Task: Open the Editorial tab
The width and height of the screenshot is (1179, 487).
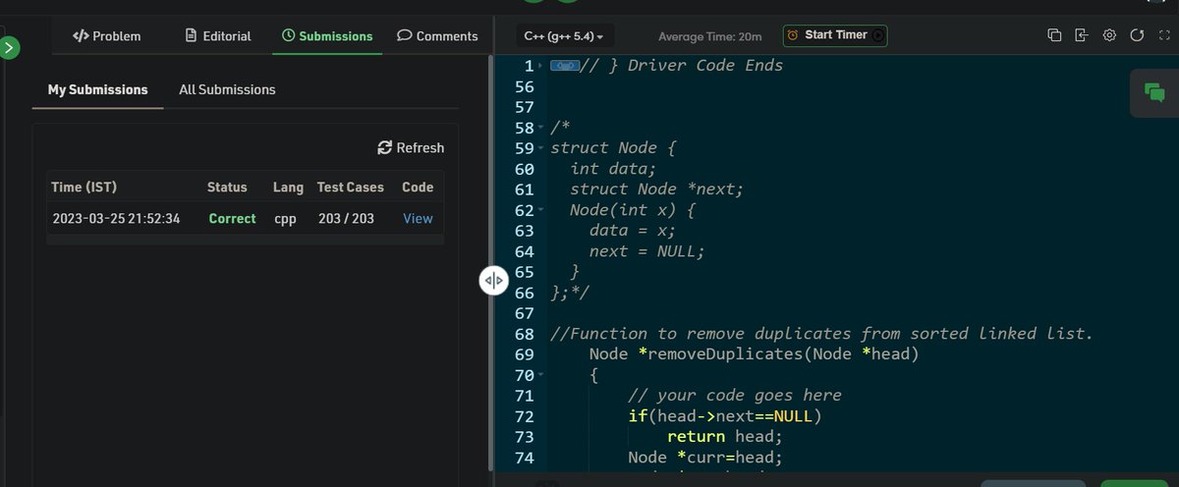Action: click(x=218, y=35)
